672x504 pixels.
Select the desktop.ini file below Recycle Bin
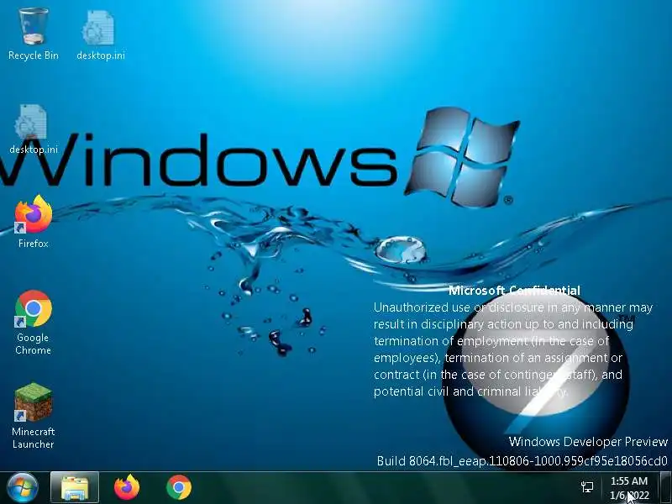coord(33,129)
